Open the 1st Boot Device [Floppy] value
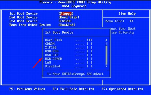This screenshot has width=151, height=95. pyautogui.click(x=66, y=14)
